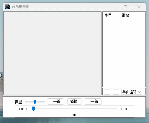Viewport: 149px width, 123px height.
Task: Remove a song with the minus button
Action: (x=116, y=92)
